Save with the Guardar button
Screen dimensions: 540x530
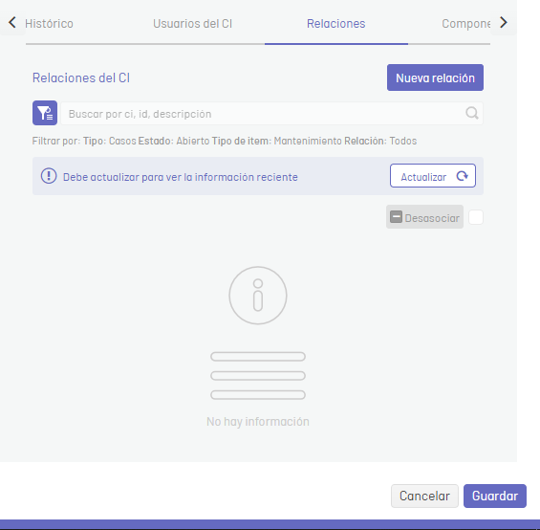pyautogui.click(x=495, y=496)
